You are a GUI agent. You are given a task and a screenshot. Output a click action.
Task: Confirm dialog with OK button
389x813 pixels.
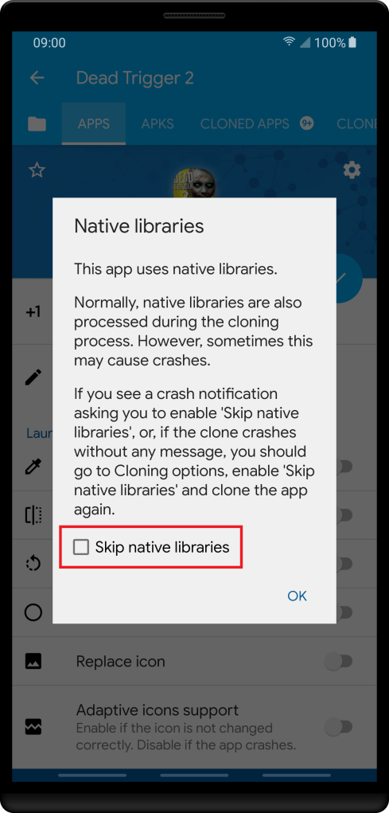point(298,596)
